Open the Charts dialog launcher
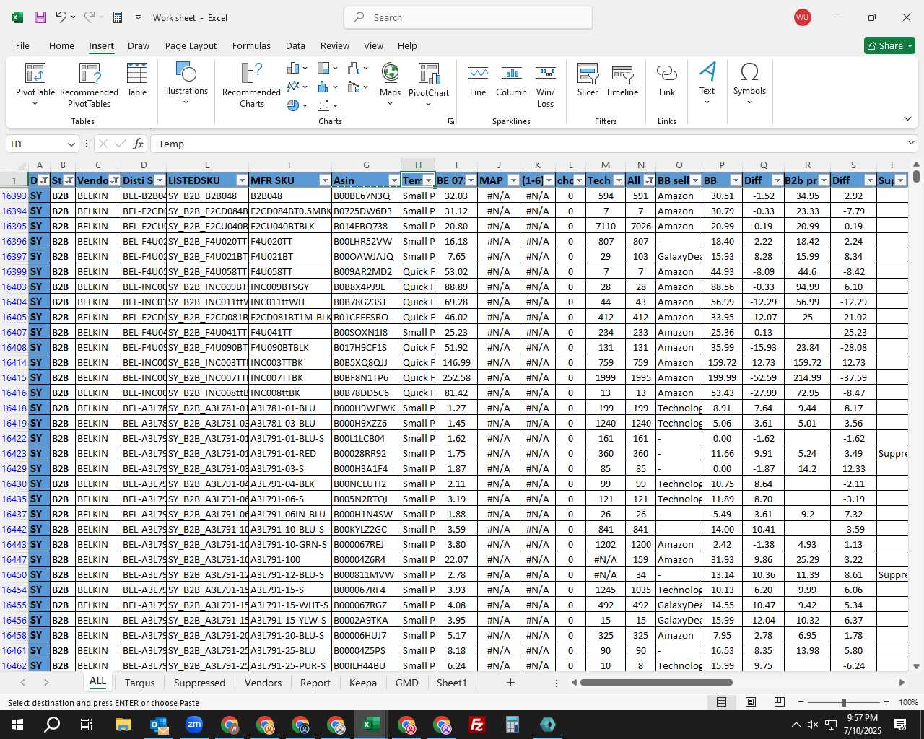This screenshot has height=739, width=924. pos(451,121)
